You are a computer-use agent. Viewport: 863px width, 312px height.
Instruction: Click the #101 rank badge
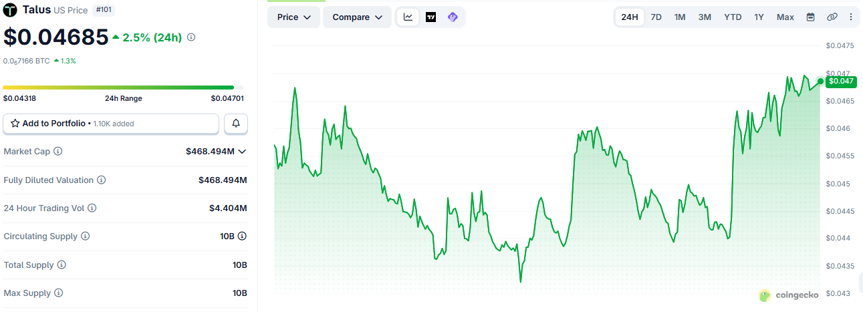point(103,10)
